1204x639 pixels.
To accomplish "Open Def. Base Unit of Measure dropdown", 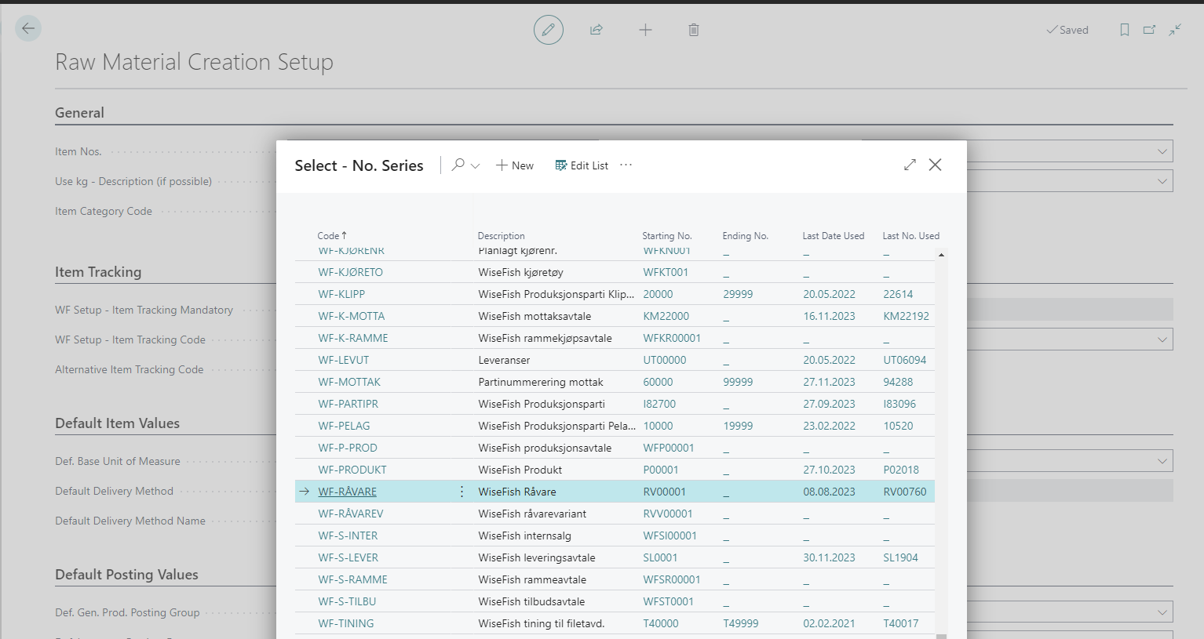I will (1162, 461).
